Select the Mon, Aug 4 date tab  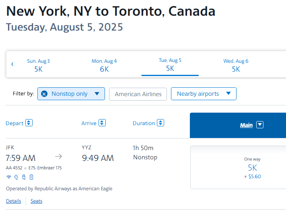(104, 65)
